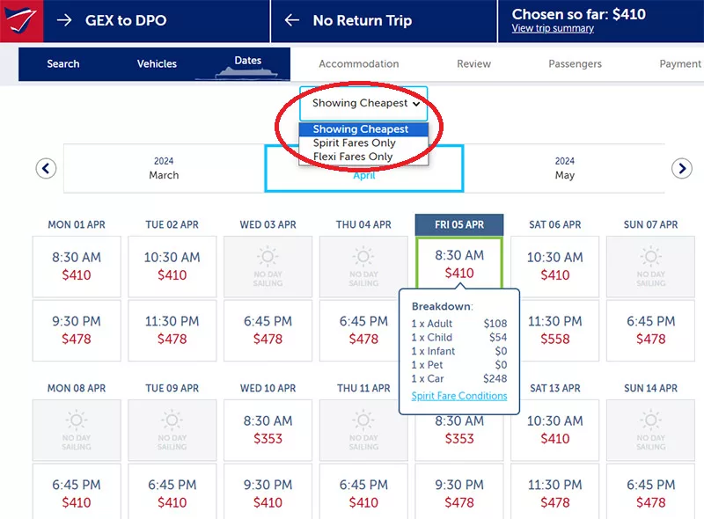The width and height of the screenshot is (704, 519).
Task: Click no day sailing sun icon on Mon 08 Apr
Action: pos(77,420)
